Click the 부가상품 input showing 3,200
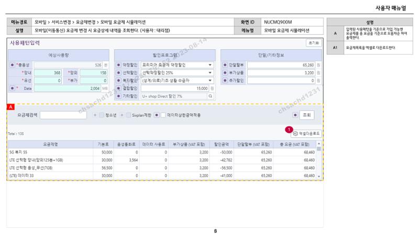 (x=281, y=73)
